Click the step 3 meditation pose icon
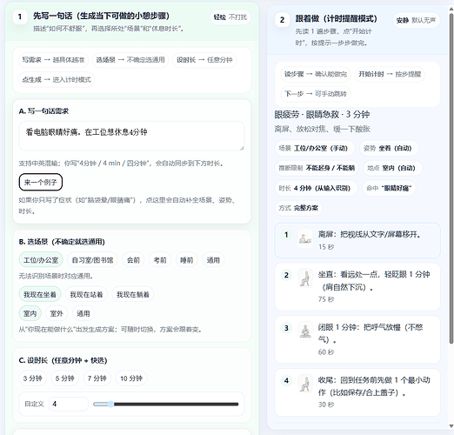Viewport: 454px width, 435px height. pos(305,331)
